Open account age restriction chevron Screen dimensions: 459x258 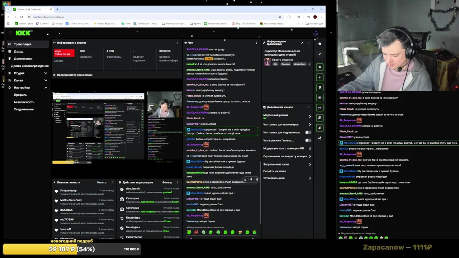pyautogui.click(x=310, y=156)
